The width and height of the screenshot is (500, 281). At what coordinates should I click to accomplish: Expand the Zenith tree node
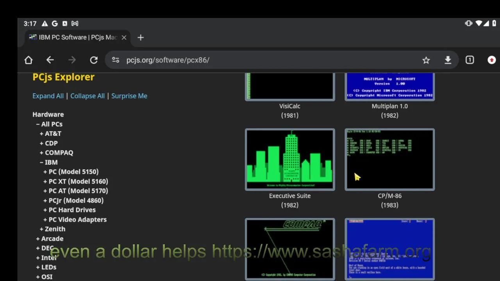click(52, 229)
